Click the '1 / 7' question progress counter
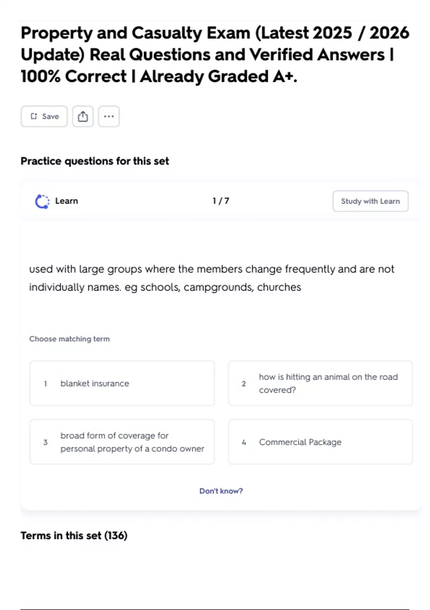 pos(221,201)
